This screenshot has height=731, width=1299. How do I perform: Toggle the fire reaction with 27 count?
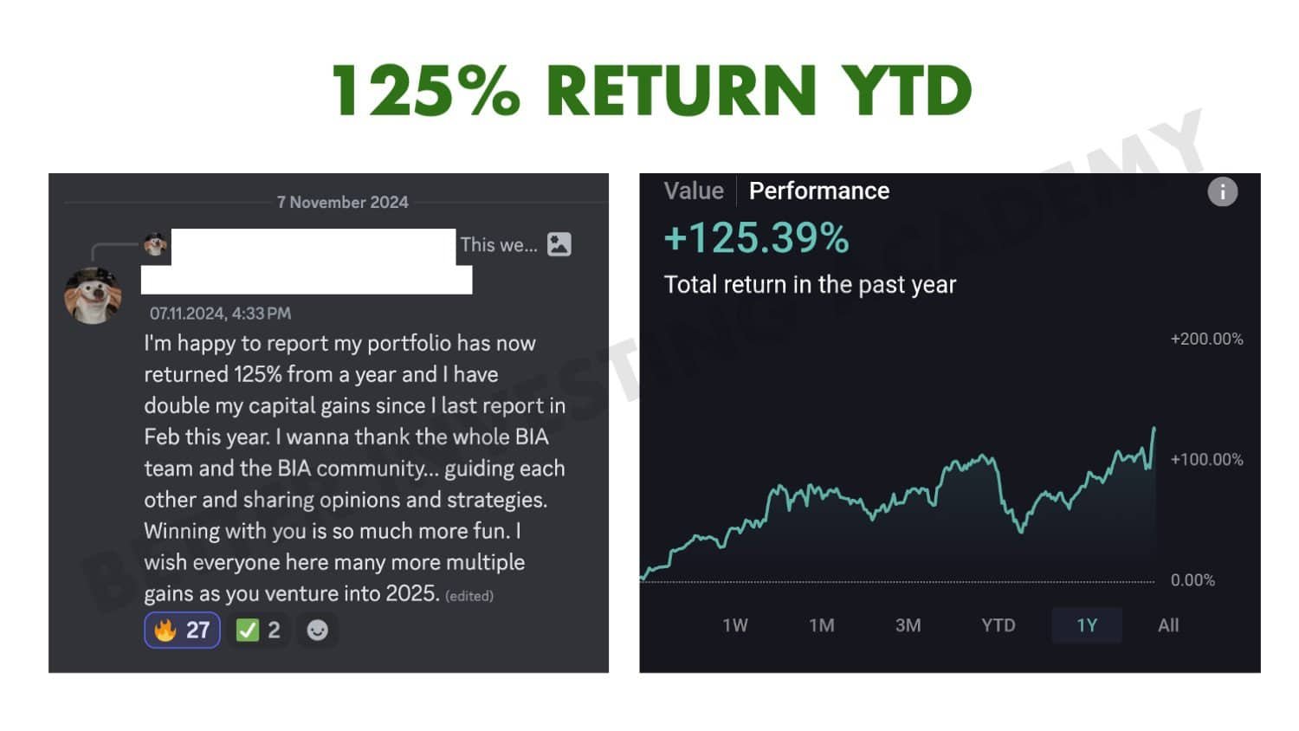[x=182, y=630]
